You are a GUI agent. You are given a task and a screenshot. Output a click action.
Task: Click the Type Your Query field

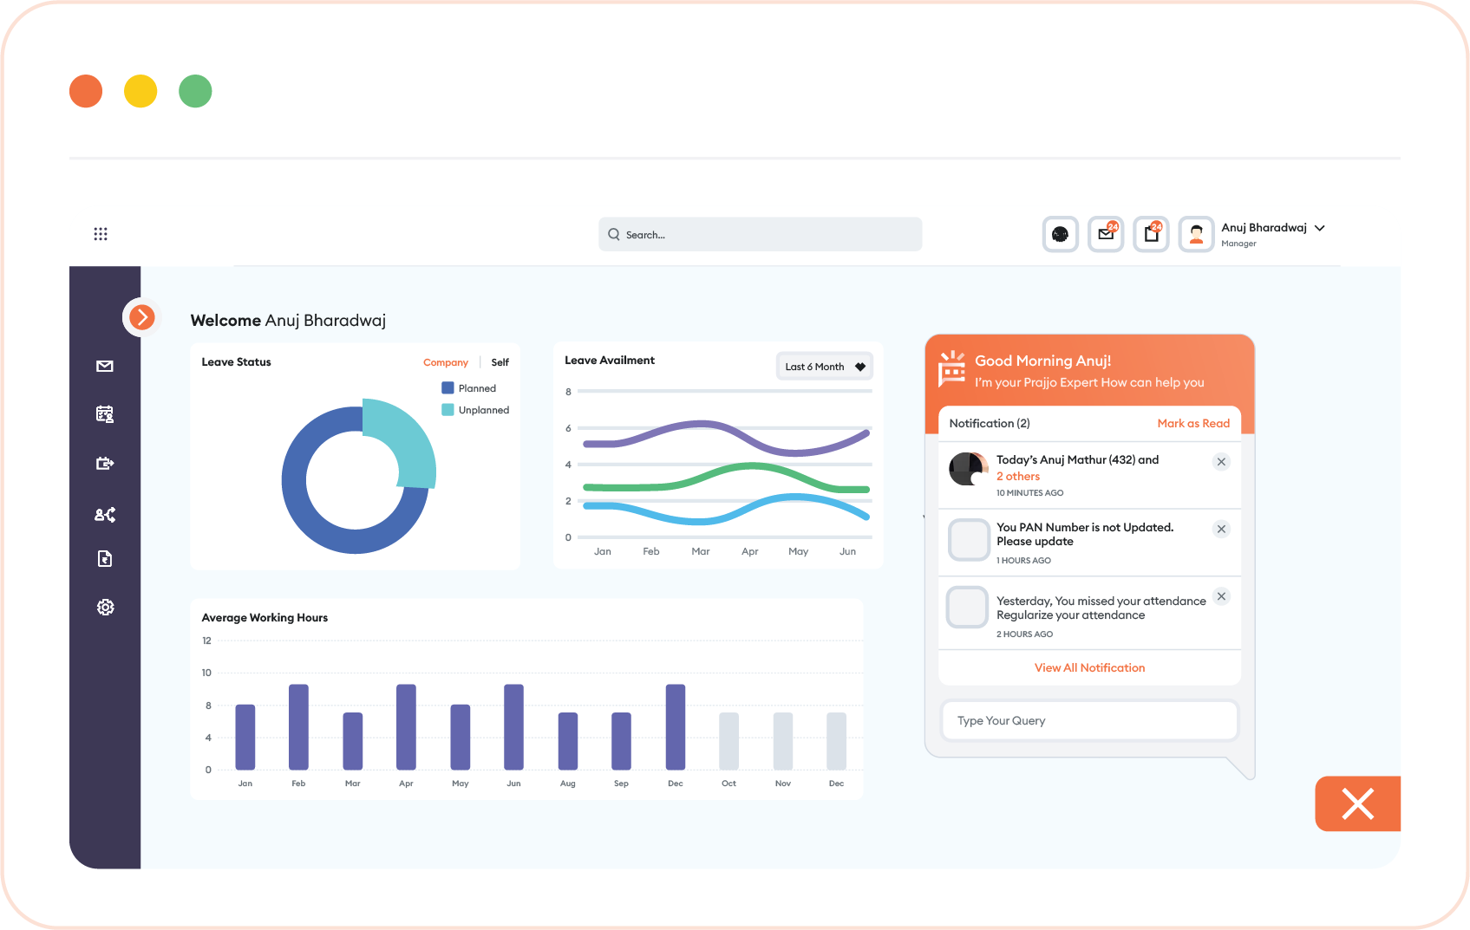point(1089,720)
